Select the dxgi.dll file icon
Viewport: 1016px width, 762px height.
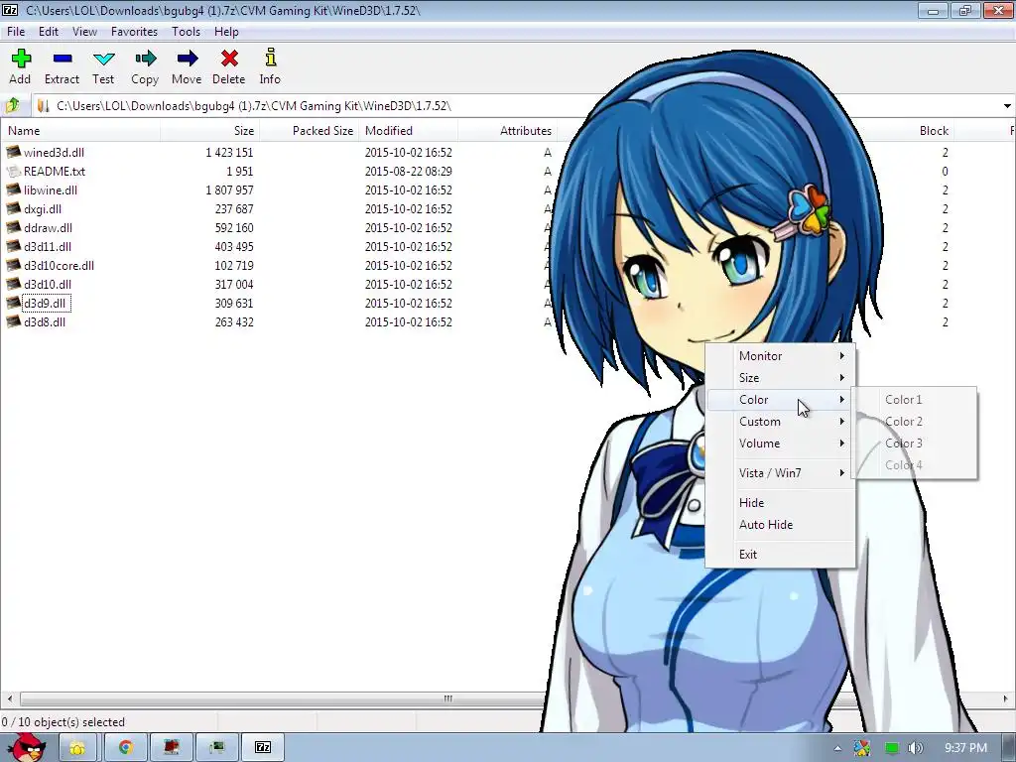[x=13, y=208]
